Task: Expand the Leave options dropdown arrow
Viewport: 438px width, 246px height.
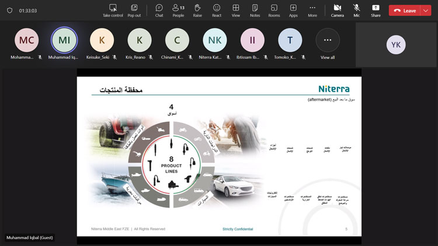Action: [426, 10]
